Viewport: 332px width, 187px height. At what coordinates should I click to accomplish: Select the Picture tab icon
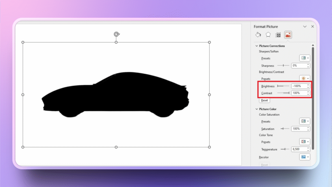click(288, 35)
